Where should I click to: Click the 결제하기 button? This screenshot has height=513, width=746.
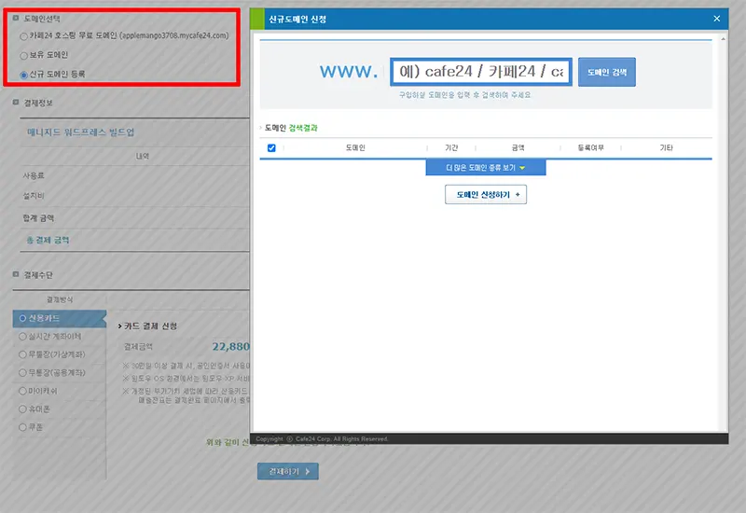[x=288, y=471]
